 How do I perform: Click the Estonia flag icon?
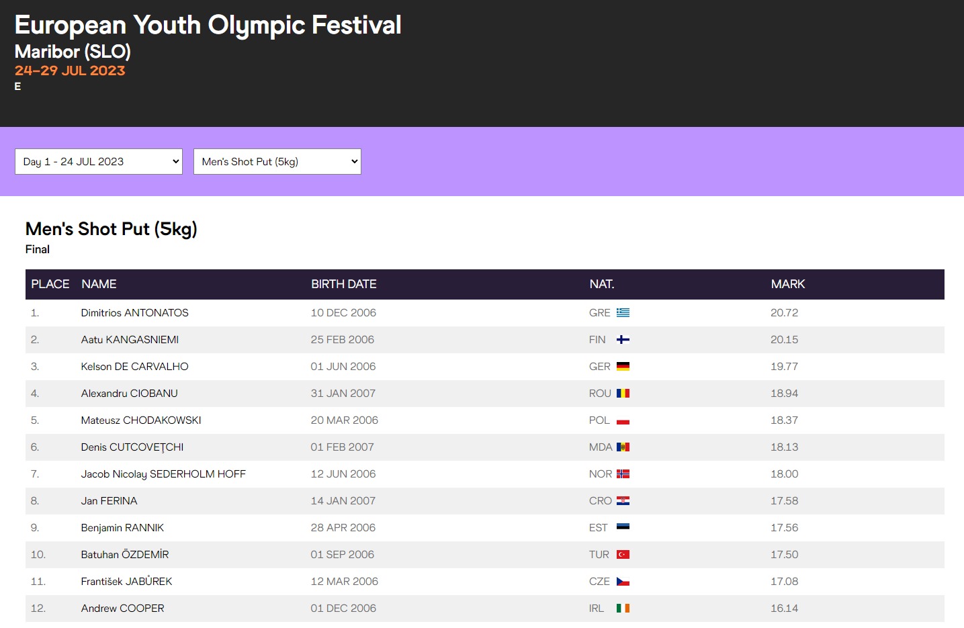click(x=623, y=527)
